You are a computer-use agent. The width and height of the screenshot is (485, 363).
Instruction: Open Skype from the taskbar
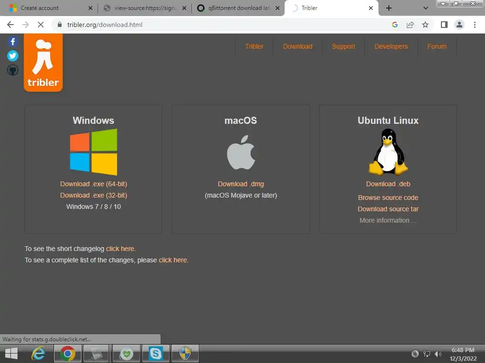tap(155, 354)
